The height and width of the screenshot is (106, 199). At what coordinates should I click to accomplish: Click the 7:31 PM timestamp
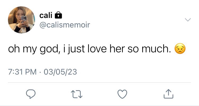point(22,72)
